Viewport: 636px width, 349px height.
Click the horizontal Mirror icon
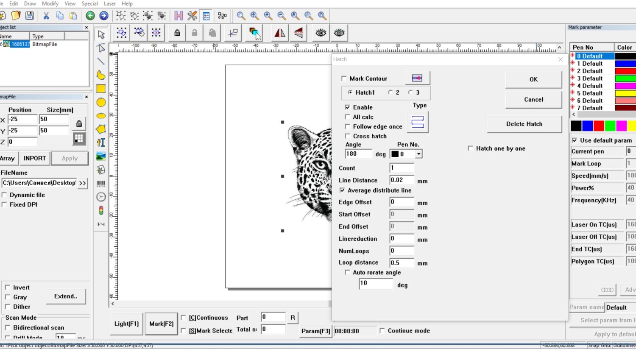tap(280, 33)
